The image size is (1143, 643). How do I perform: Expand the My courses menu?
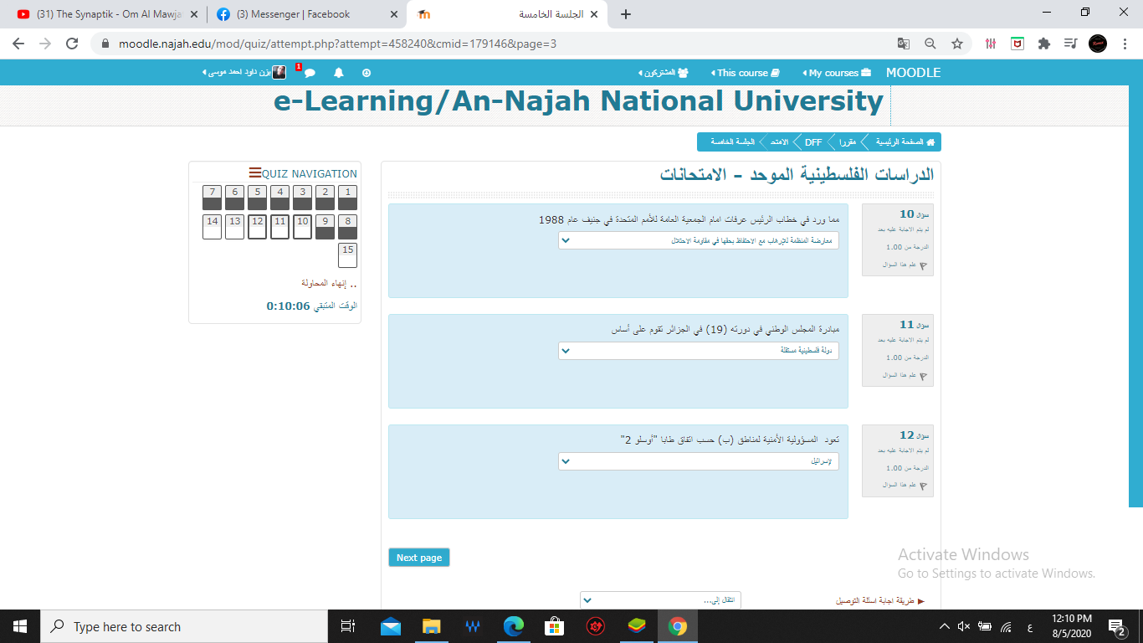[837, 73]
